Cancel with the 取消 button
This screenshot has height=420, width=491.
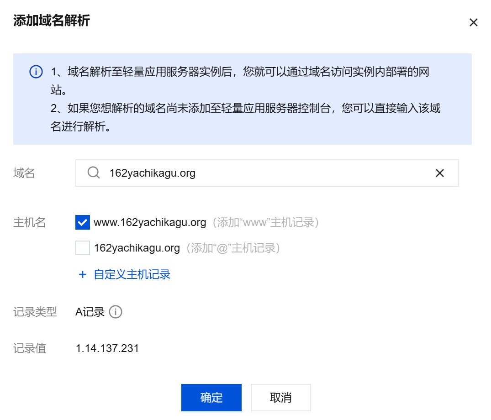(x=280, y=398)
